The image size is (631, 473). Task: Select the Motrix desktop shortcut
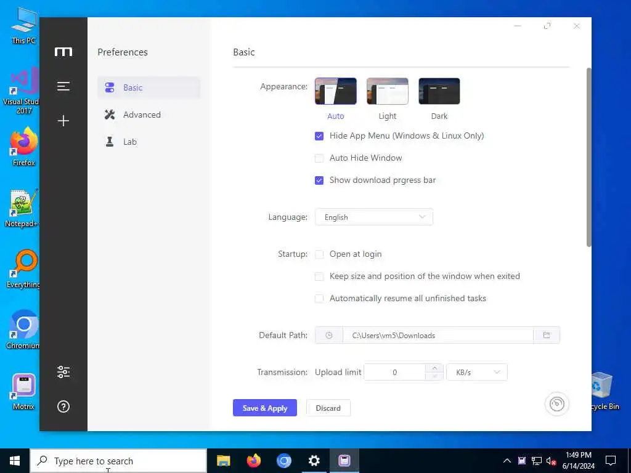[x=24, y=392]
